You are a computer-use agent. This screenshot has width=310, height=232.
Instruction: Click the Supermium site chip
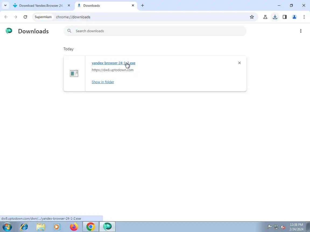pyautogui.click(x=43, y=17)
